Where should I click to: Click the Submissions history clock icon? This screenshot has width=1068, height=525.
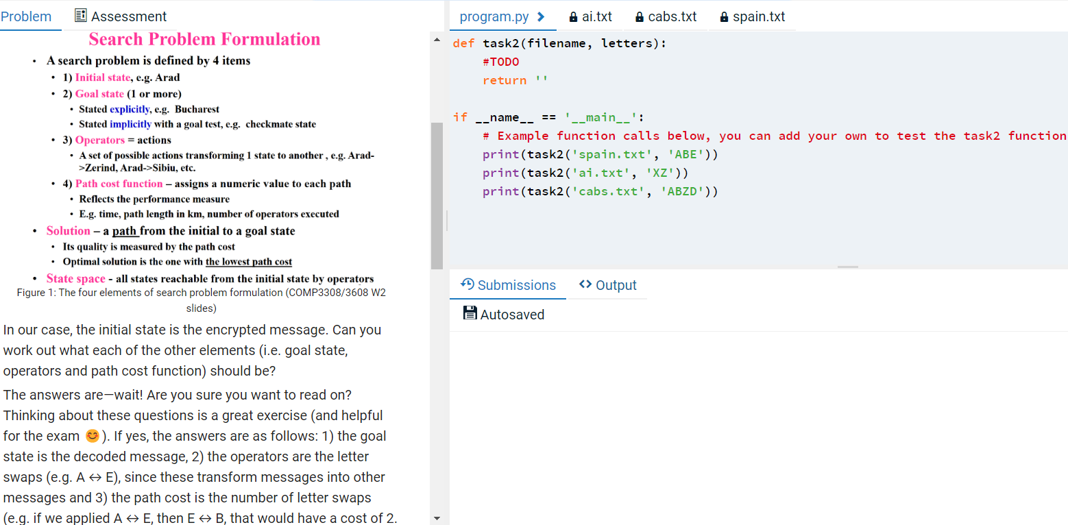(468, 284)
